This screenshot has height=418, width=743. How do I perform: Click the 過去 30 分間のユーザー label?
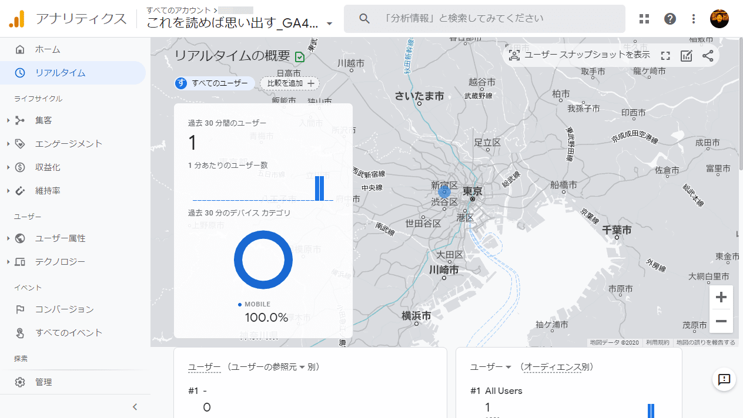pos(227,123)
